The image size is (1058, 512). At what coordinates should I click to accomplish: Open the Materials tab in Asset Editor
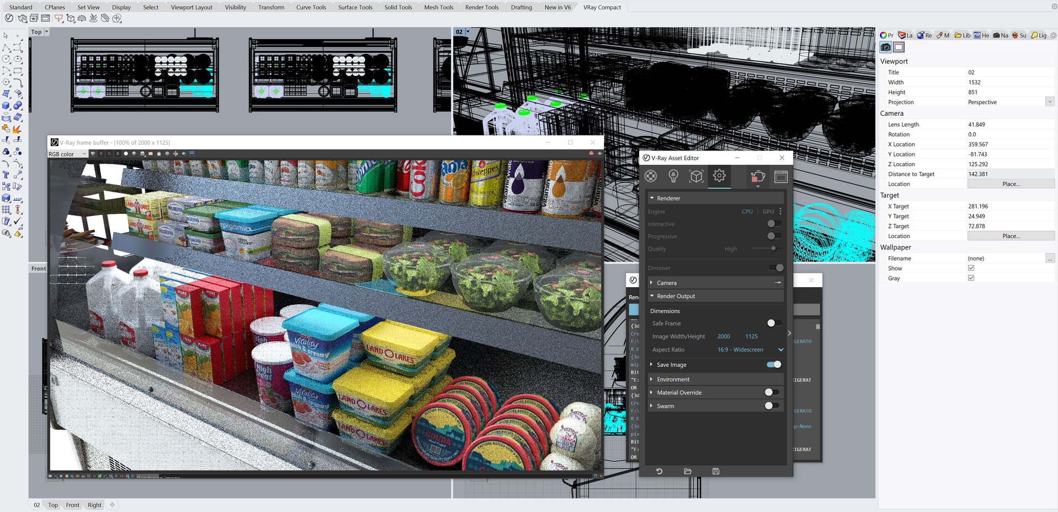[651, 176]
